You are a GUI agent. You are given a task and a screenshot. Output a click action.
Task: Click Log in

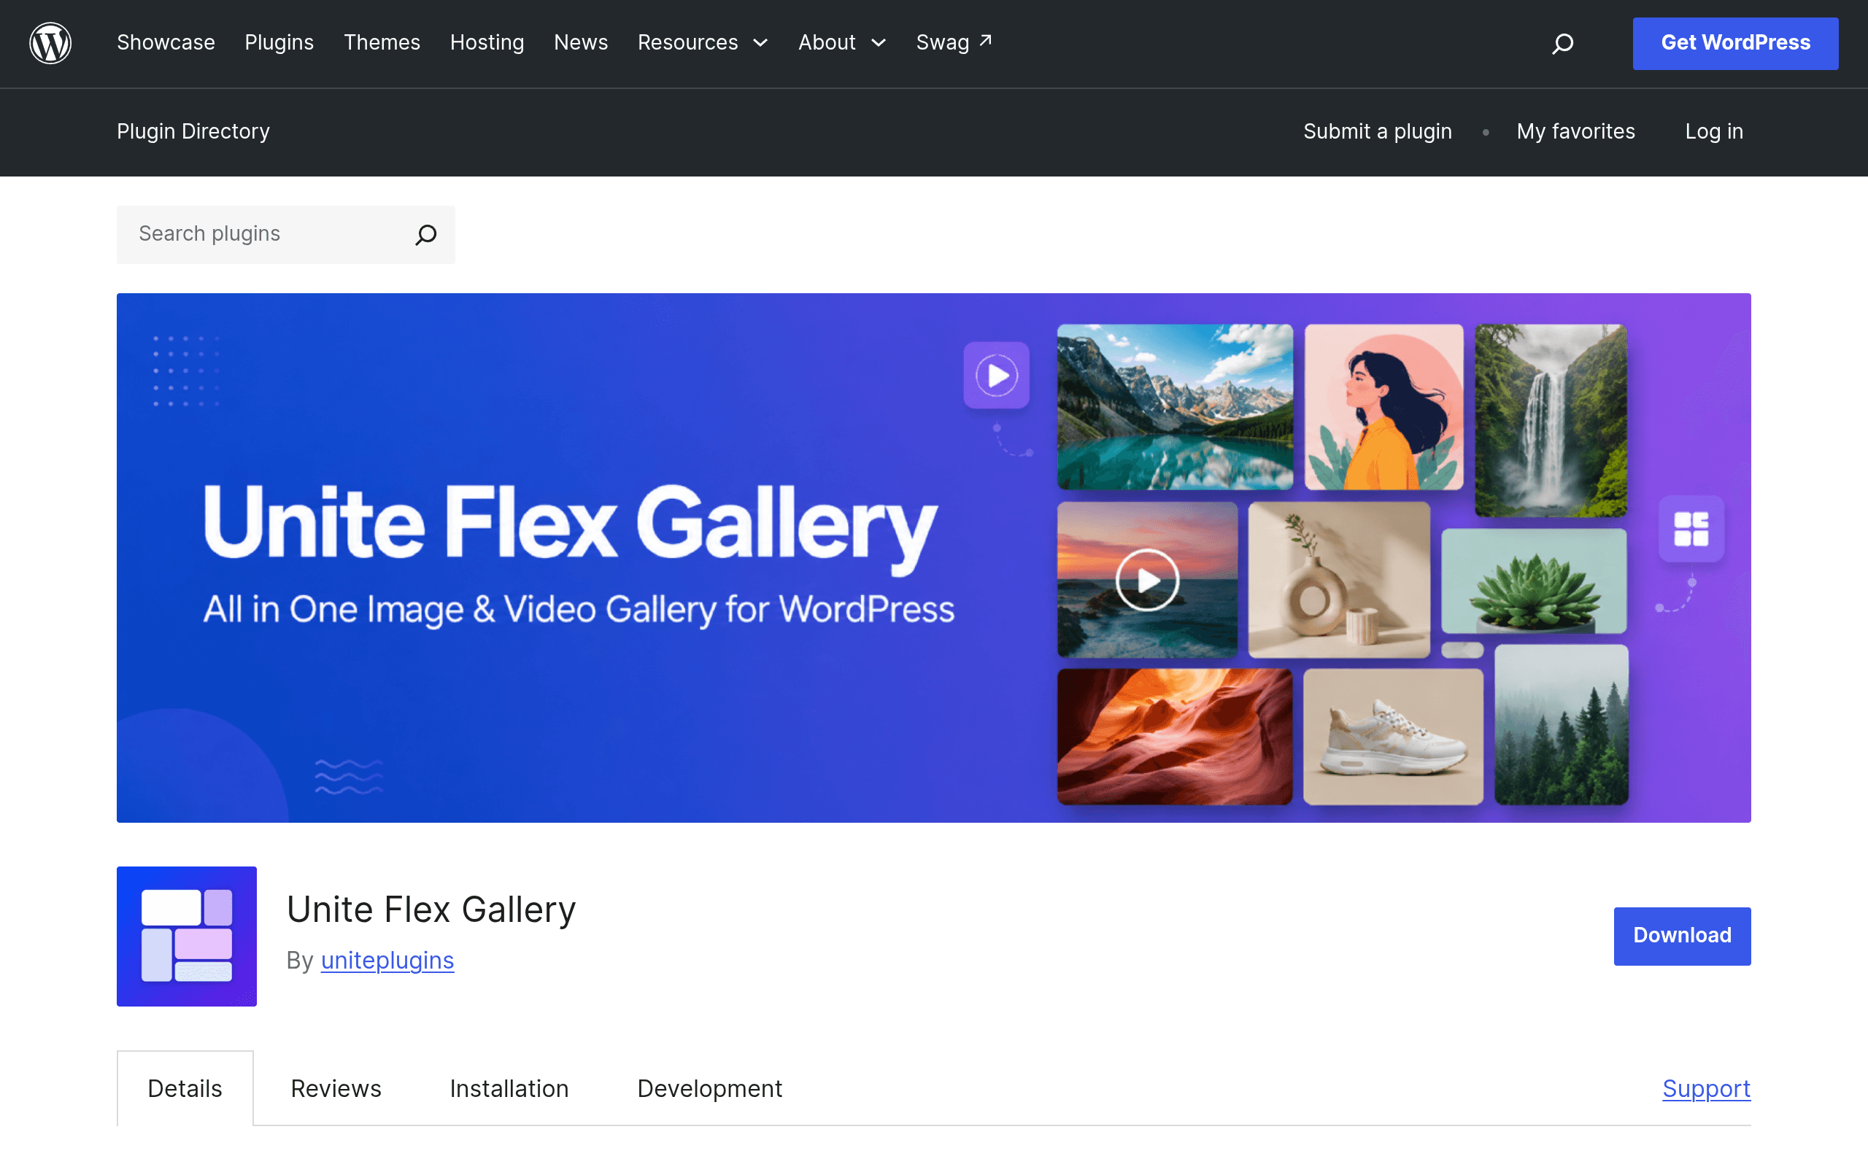[1714, 132]
